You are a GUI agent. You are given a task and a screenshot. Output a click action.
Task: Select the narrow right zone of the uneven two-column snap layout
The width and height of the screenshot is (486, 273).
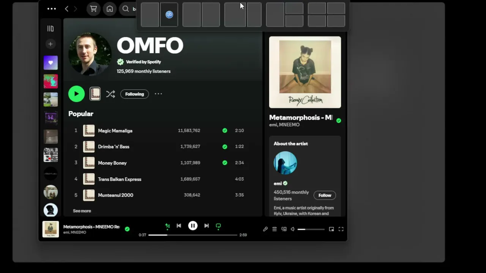254,15
